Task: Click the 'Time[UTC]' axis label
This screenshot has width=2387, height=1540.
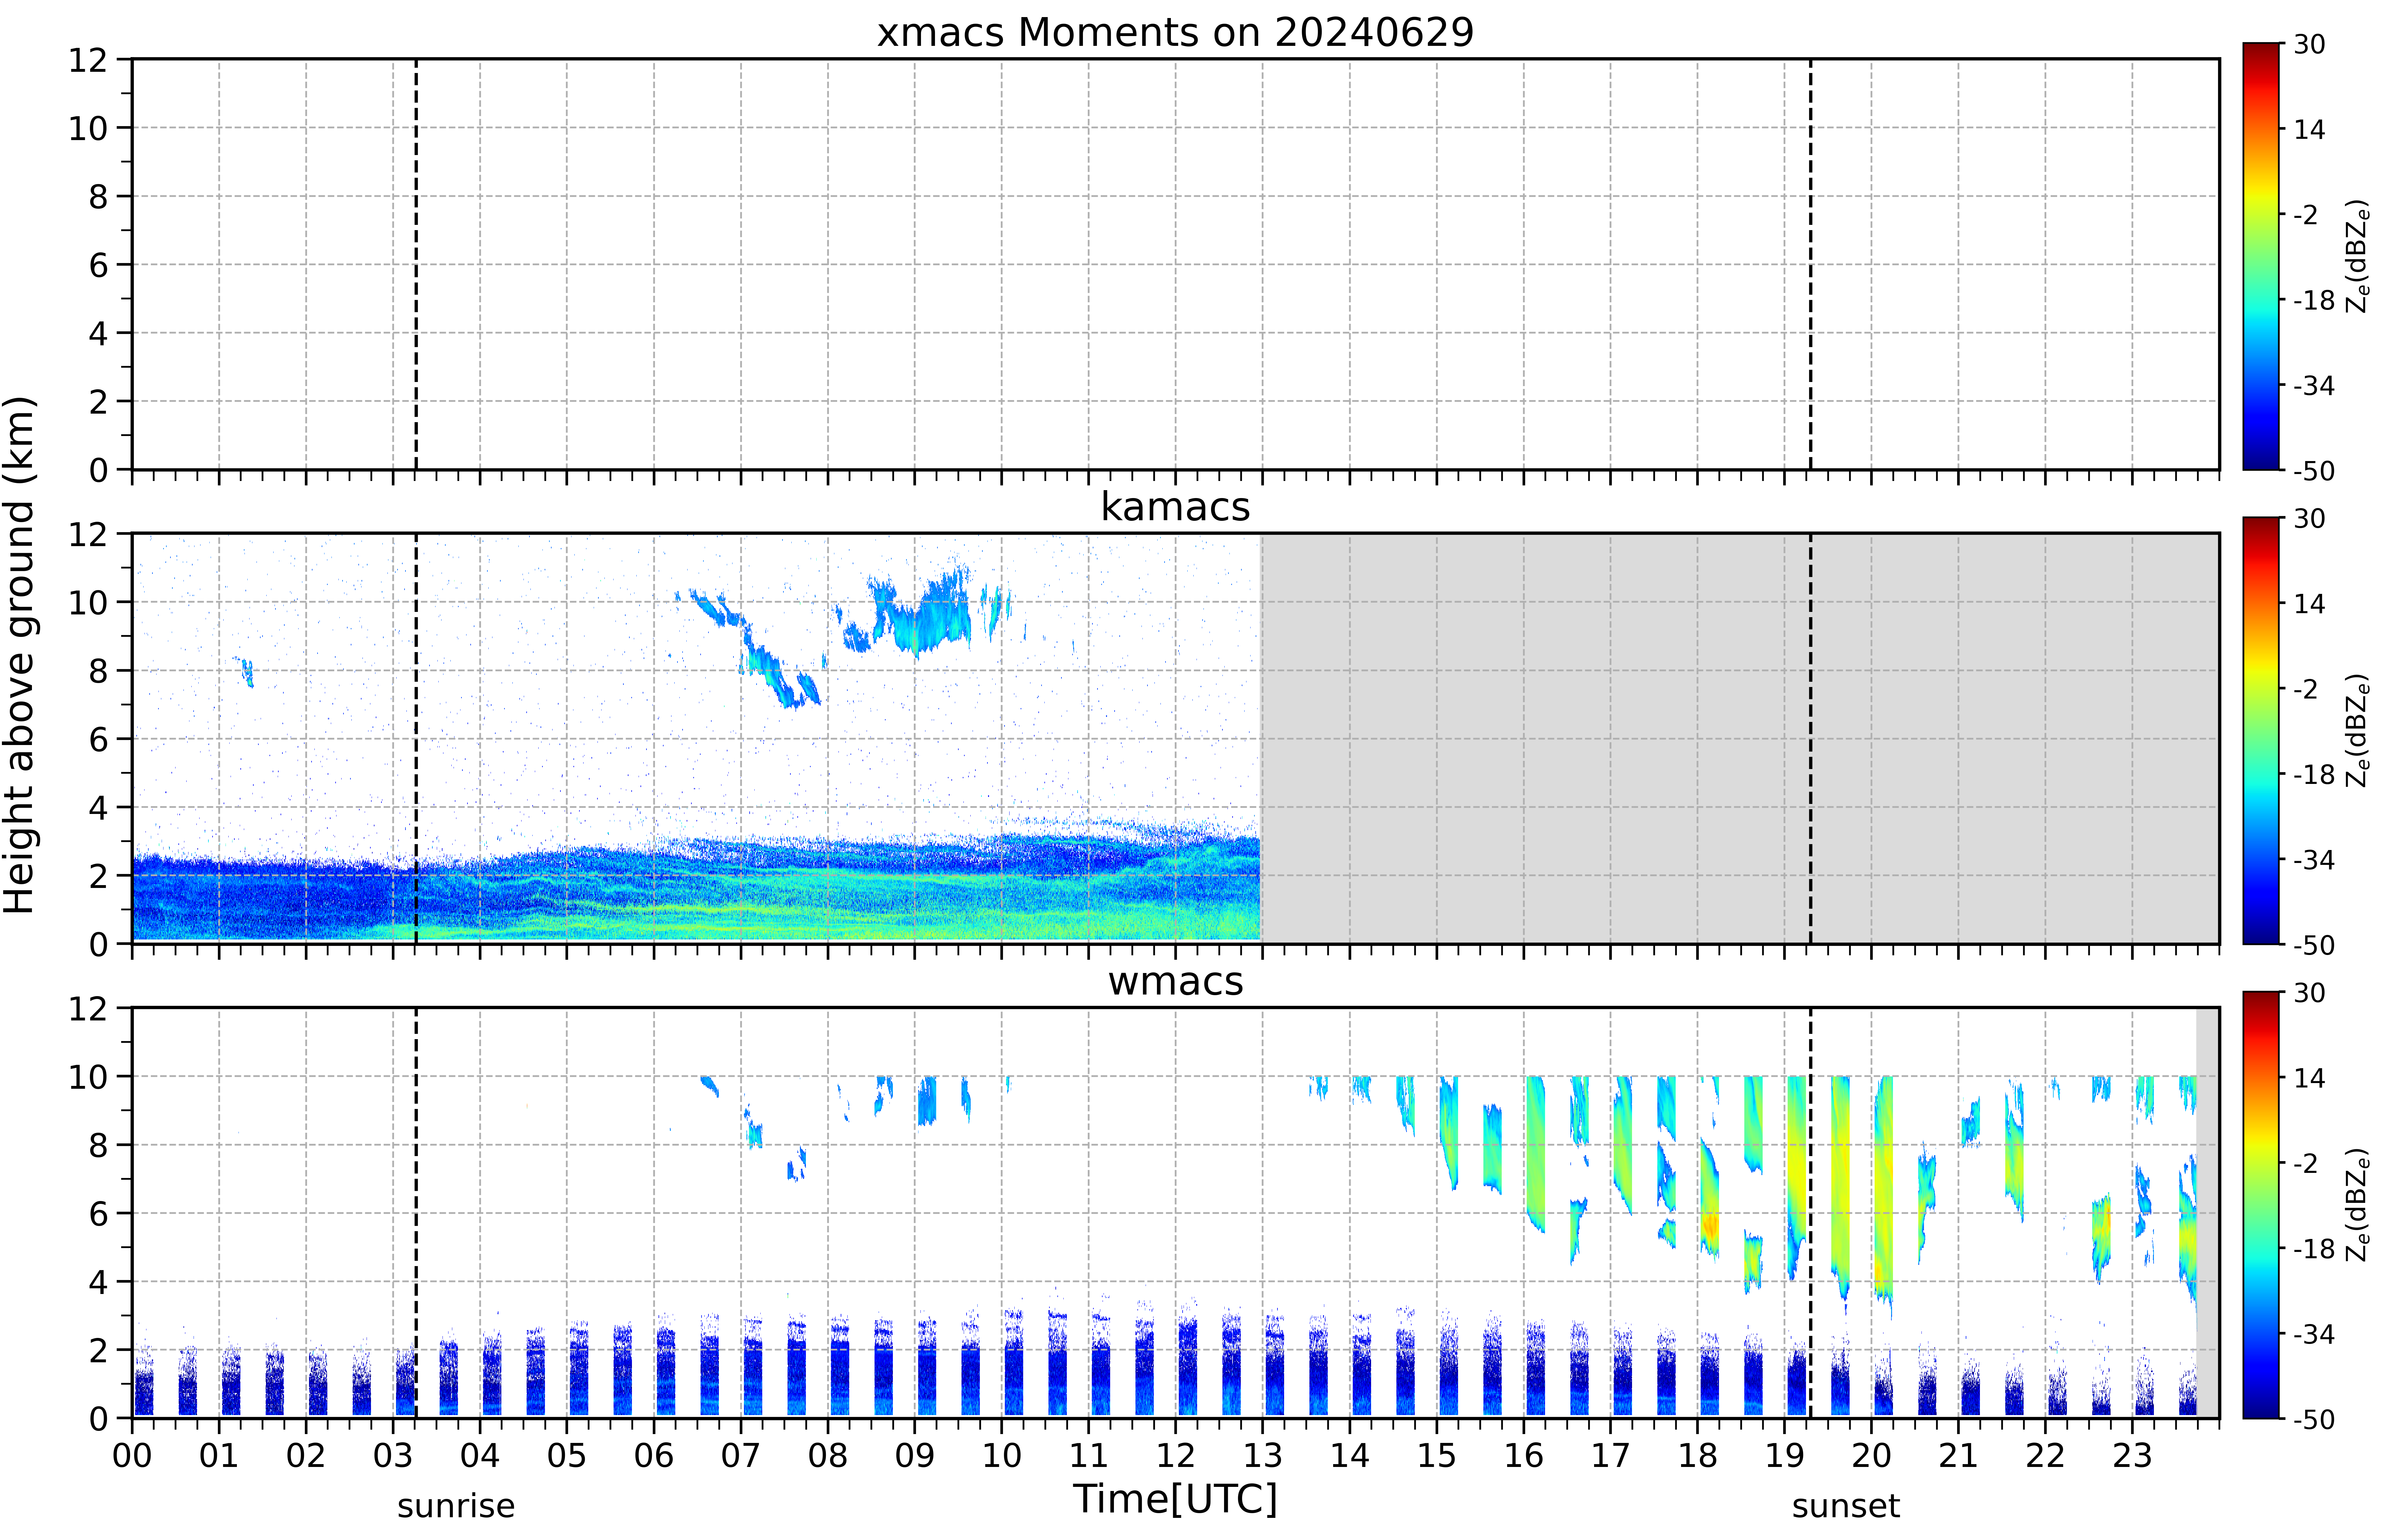Action: pos(1175,1499)
